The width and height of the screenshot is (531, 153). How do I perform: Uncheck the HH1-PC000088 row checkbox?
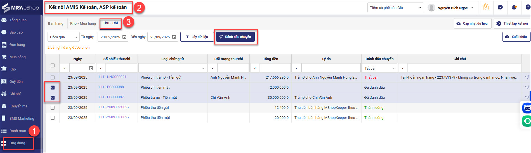click(x=53, y=88)
